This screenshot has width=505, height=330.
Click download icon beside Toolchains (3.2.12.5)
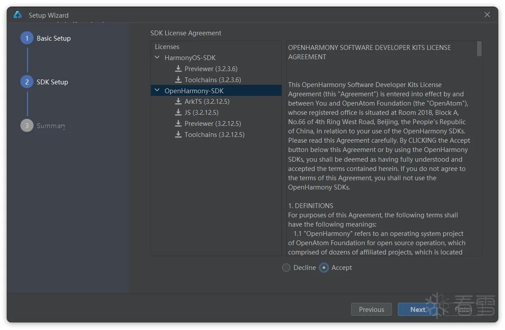point(178,134)
